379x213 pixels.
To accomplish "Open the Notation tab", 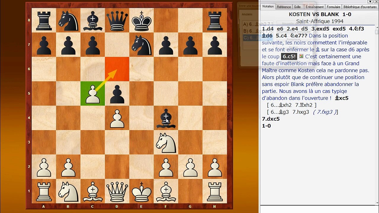I will 268,7.
